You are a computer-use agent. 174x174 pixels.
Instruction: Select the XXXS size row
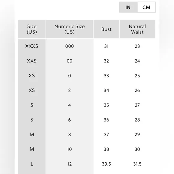click(87, 46)
